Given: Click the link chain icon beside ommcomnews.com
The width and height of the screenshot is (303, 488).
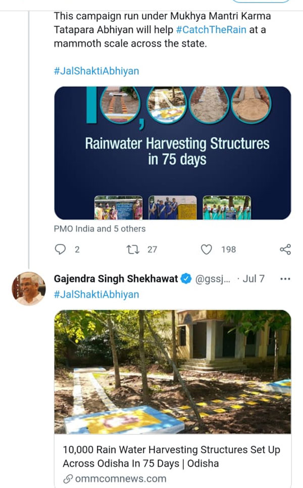Looking at the screenshot, I should (x=68, y=478).
